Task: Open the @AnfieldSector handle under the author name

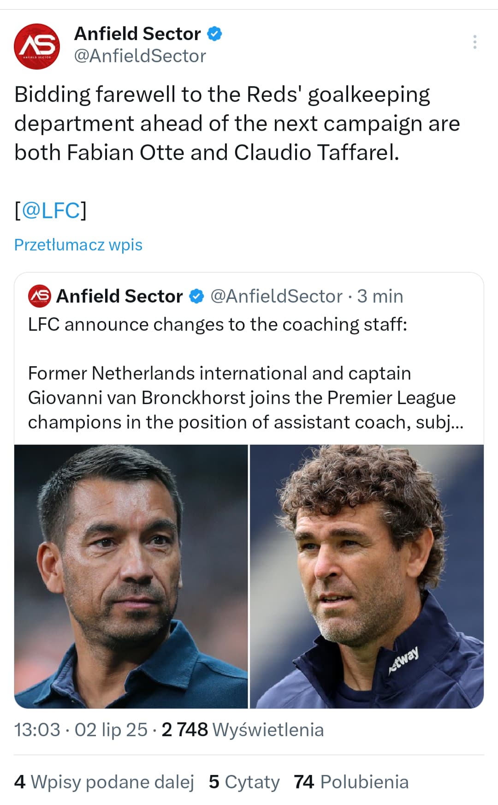Action: pos(140,56)
